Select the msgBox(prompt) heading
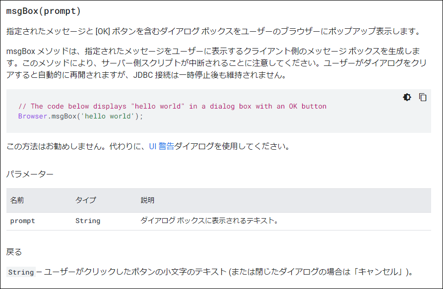Viewport: 443px width, 289px height. tap(42, 10)
